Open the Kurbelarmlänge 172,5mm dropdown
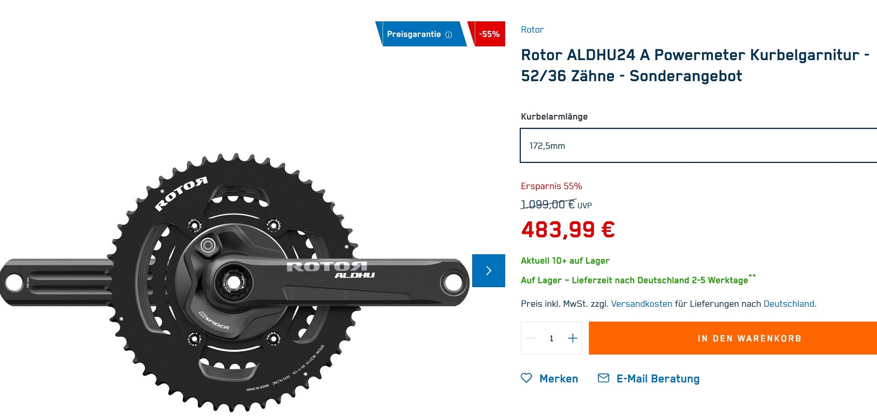This screenshot has width=877, height=419. pos(698,146)
